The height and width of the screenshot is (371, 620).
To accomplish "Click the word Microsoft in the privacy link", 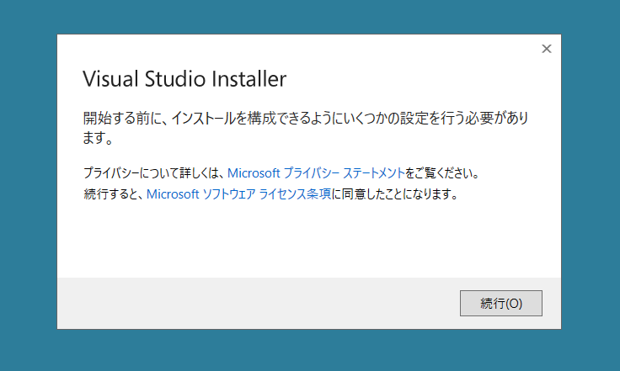I will tap(254, 172).
